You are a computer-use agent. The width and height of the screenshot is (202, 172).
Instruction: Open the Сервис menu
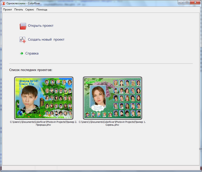(x=30, y=9)
